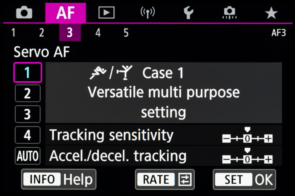Select Servo AF Case 1 option

[x=27, y=72]
